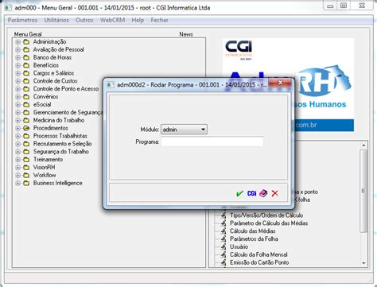The width and height of the screenshot is (377, 287).
Task: Click icon beside Tipo/Versão/Ordem de Cálculo
Action: point(223,215)
